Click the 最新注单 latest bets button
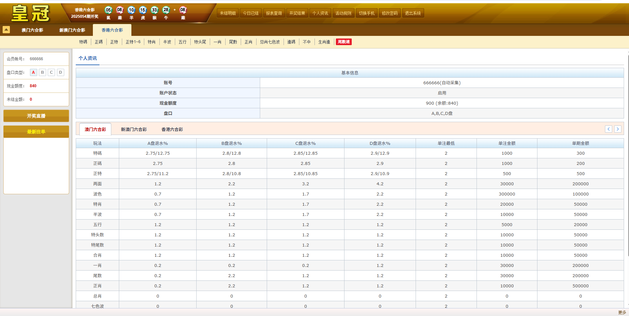This screenshot has width=629, height=316. (36, 131)
